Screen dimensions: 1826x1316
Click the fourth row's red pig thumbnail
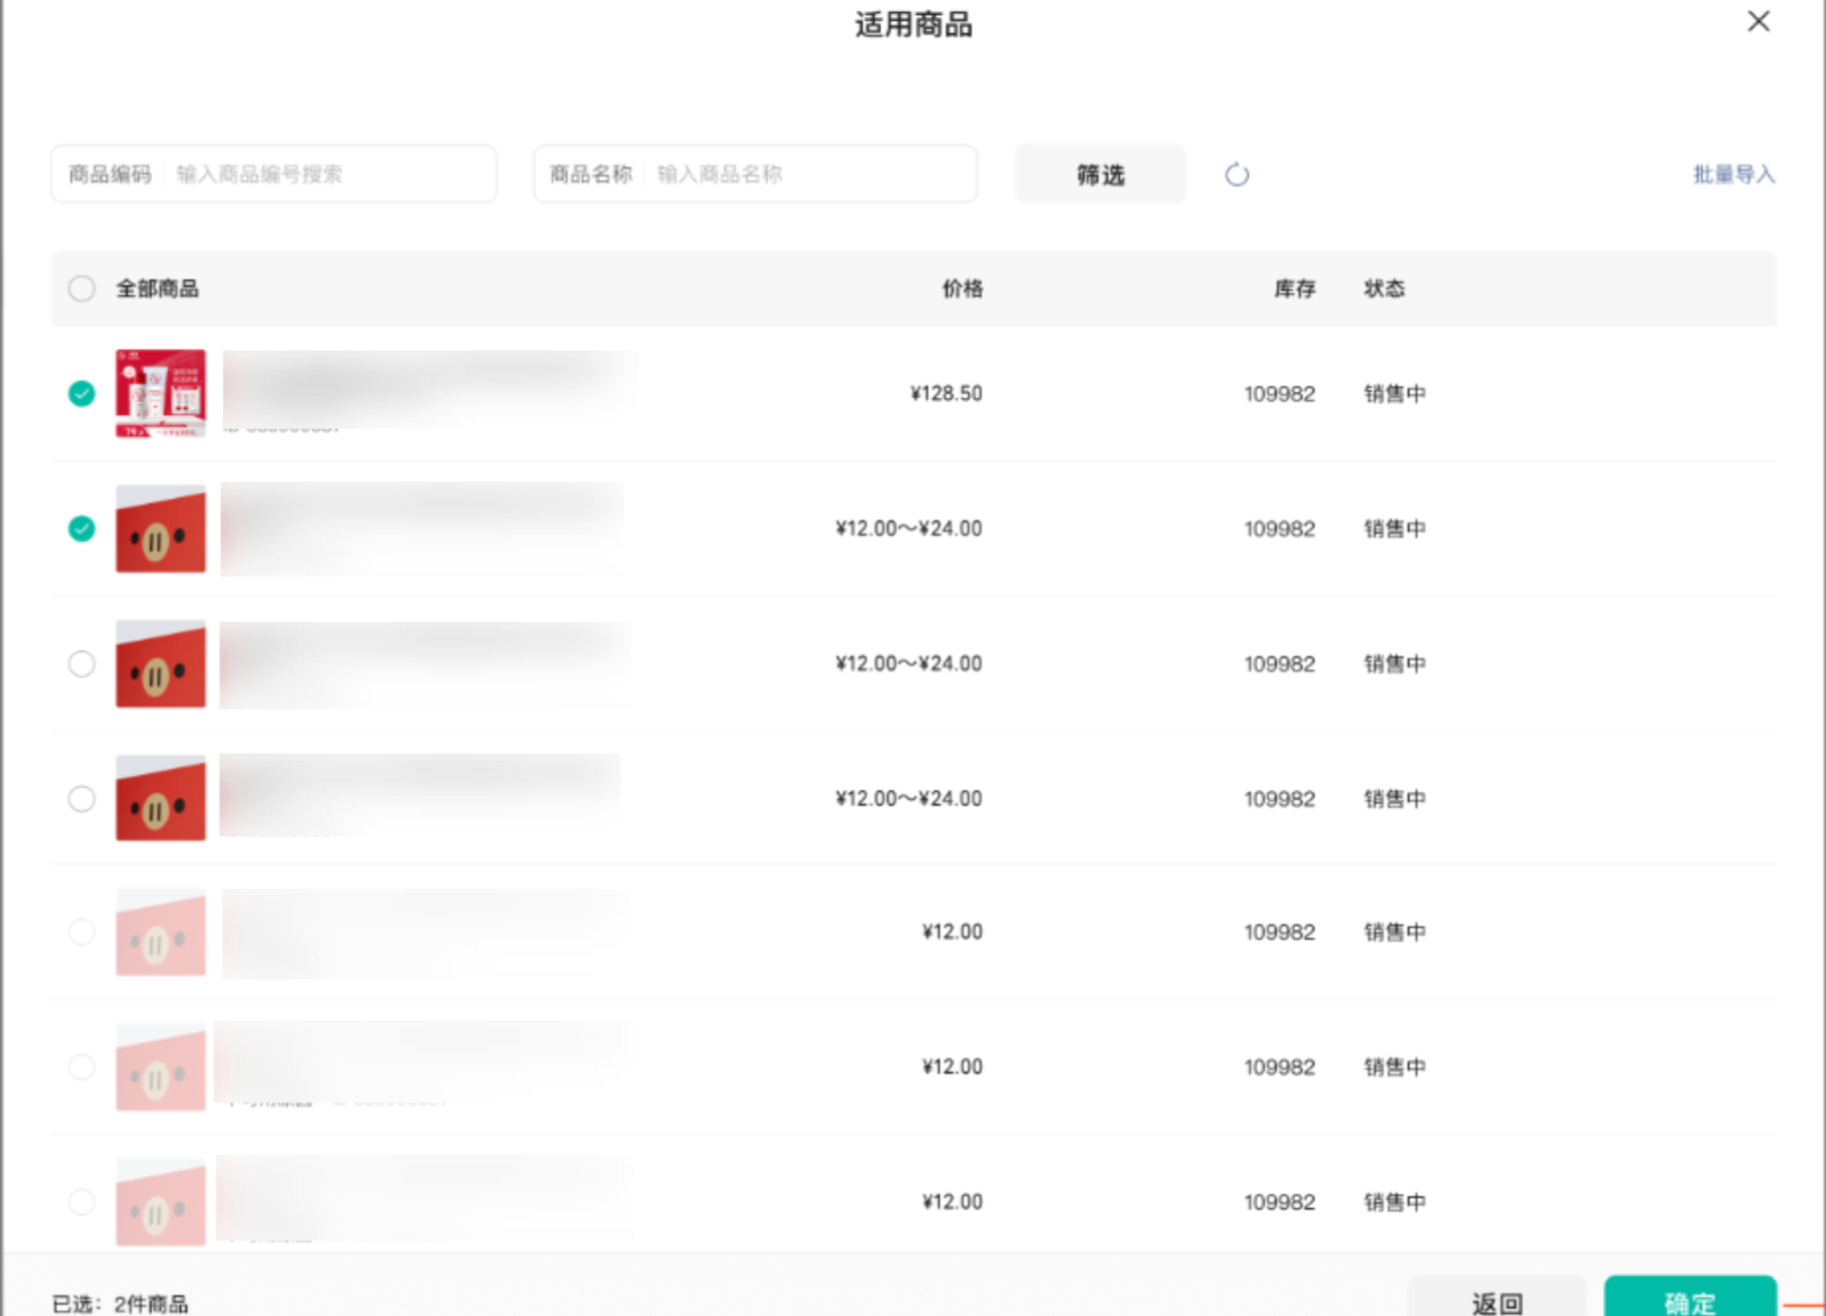161,799
